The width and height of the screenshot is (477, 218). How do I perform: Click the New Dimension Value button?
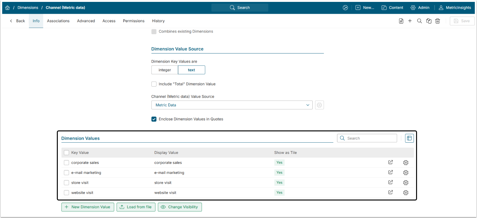click(87, 207)
